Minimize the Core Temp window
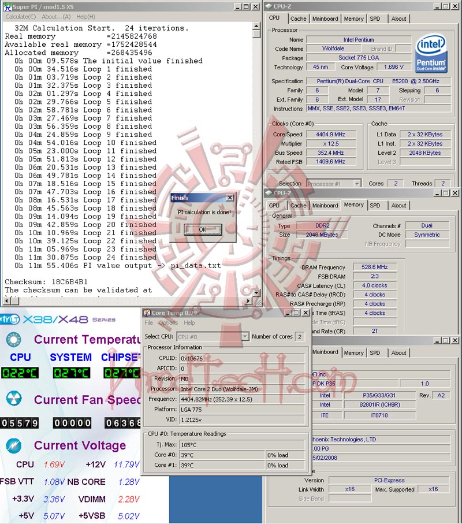Viewport: 462px width, 524px height. [288, 313]
